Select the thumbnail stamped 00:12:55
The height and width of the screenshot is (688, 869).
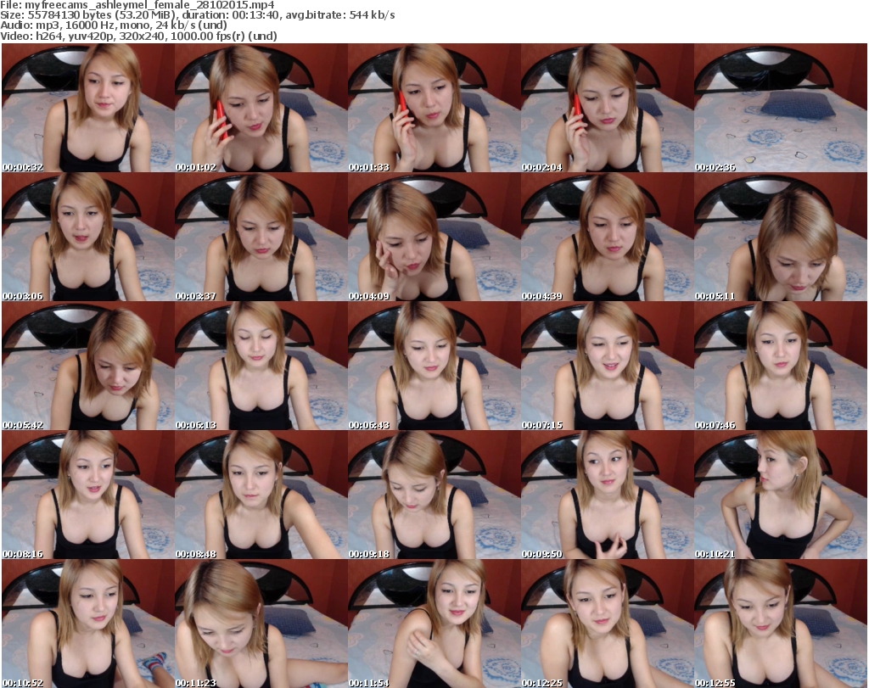781,624
